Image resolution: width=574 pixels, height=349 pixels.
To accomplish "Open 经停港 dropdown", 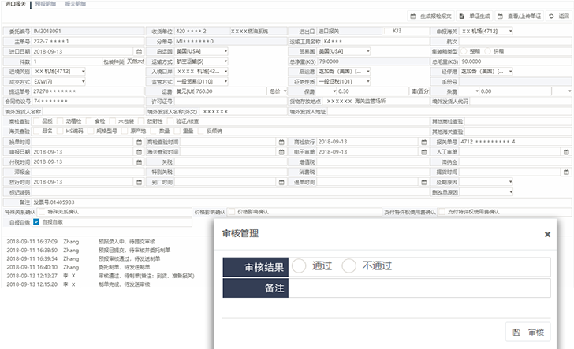I will tap(486, 72).
